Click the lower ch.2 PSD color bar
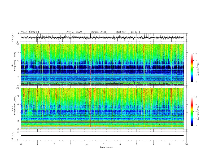This screenshot has width=210, height=162. 192,111
